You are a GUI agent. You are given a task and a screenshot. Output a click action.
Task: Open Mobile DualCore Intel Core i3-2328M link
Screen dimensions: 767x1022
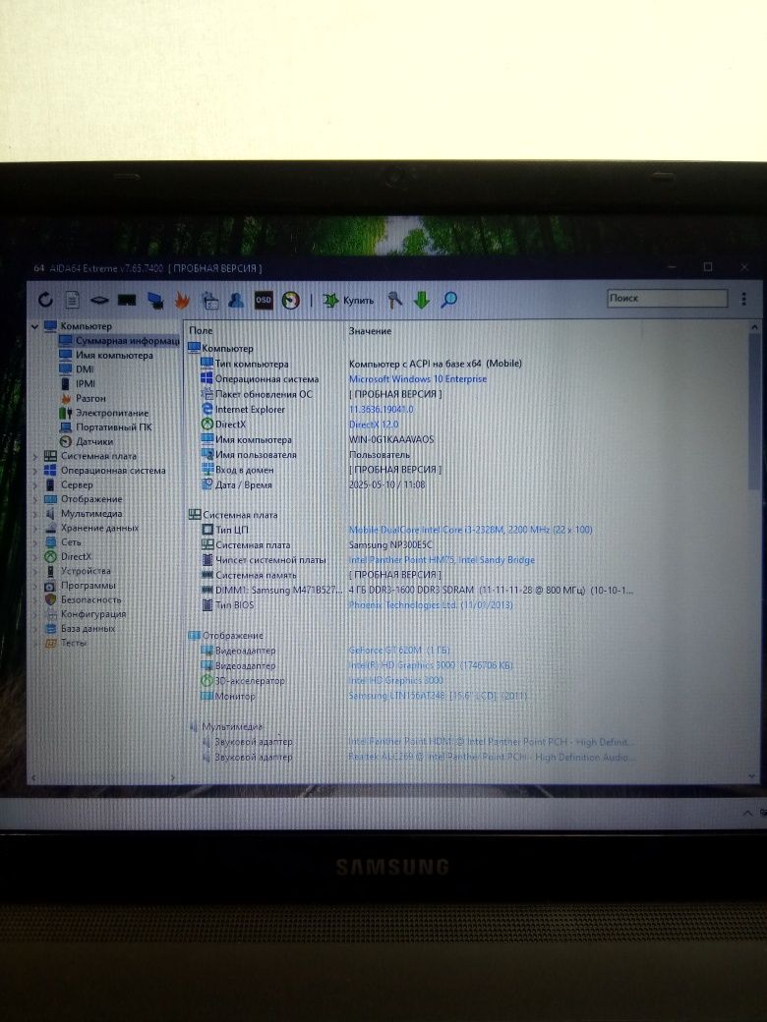click(x=470, y=530)
